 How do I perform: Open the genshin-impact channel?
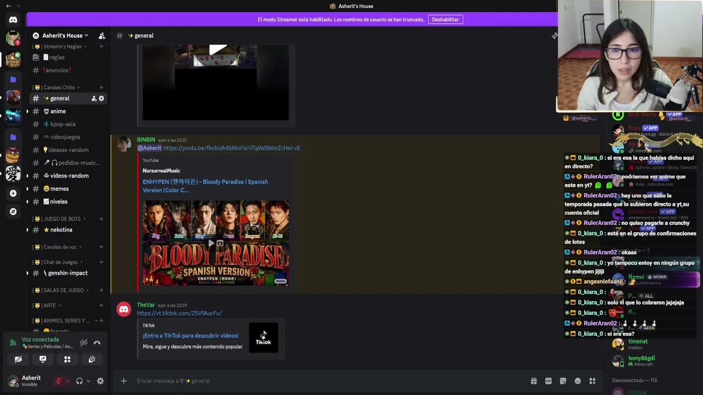tap(68, 273)
